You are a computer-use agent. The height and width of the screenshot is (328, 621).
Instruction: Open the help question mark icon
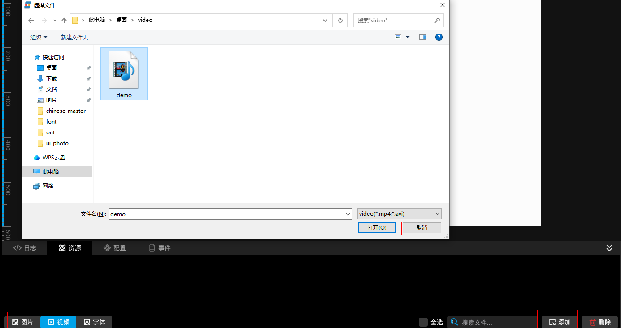pyautogui.click(x=439, y=37)
